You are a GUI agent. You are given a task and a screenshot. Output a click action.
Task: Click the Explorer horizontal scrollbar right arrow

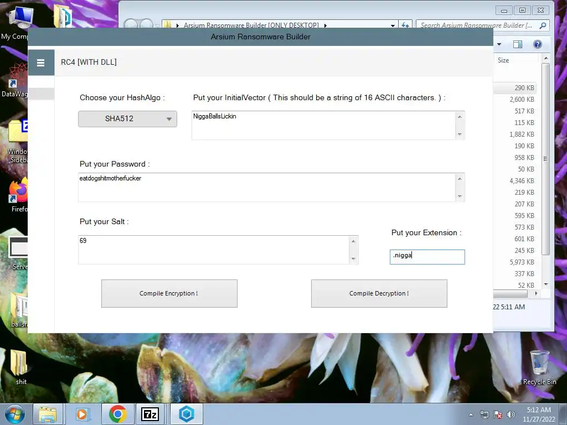tap(536, 293)
